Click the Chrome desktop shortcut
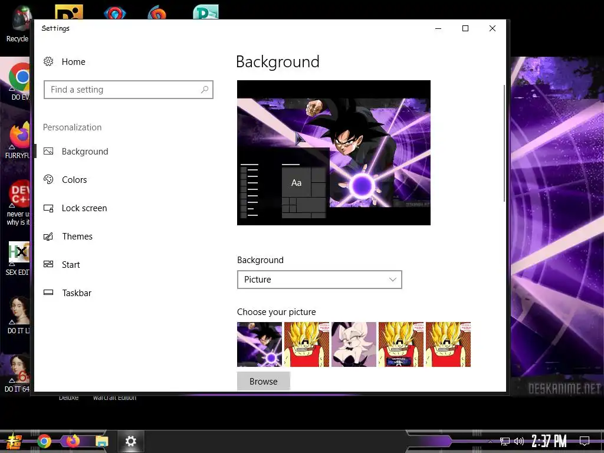Image resolution: width=604 pixels, height=453 pixels. point(18,81)
